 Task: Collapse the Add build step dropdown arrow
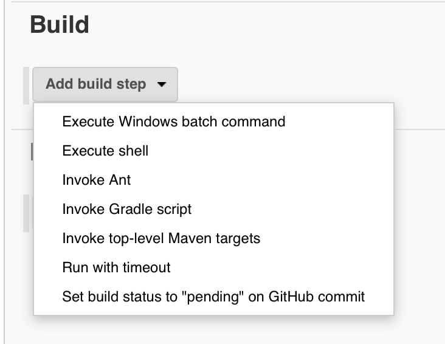(161, 84)
